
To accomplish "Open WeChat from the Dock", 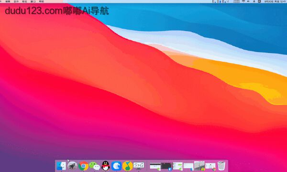I will coord(94,166).
